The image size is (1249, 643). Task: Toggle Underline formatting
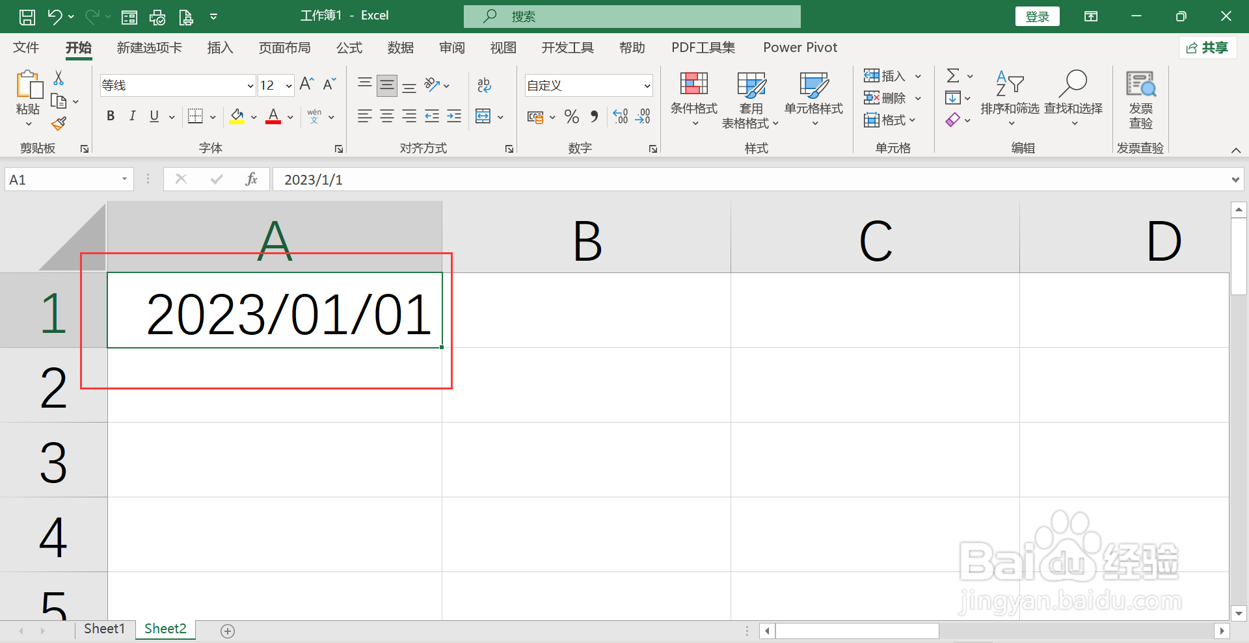[x=154, y=116]
